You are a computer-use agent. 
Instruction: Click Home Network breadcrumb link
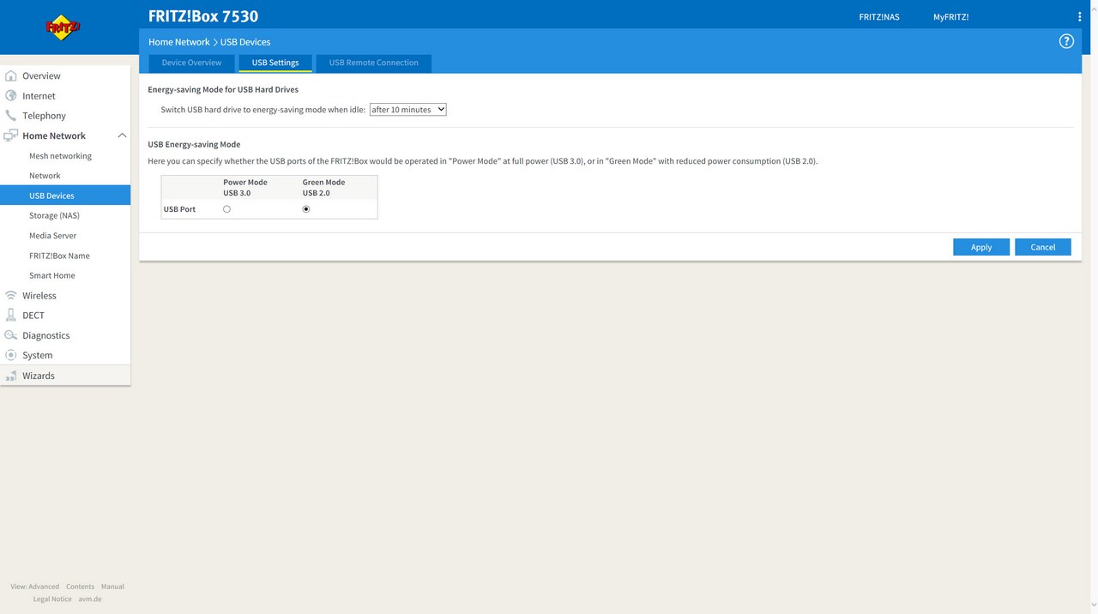point(178,42)
